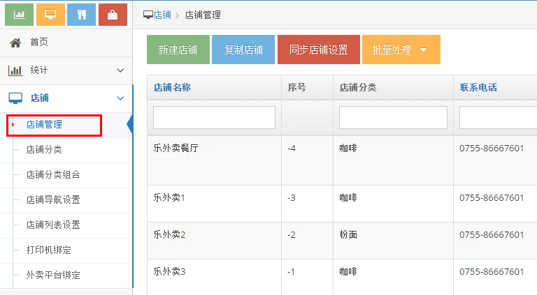Focus the 店铺名称 filter input
Image resolution: width=537 pixels, height=295 pixels.
[214, 117]
